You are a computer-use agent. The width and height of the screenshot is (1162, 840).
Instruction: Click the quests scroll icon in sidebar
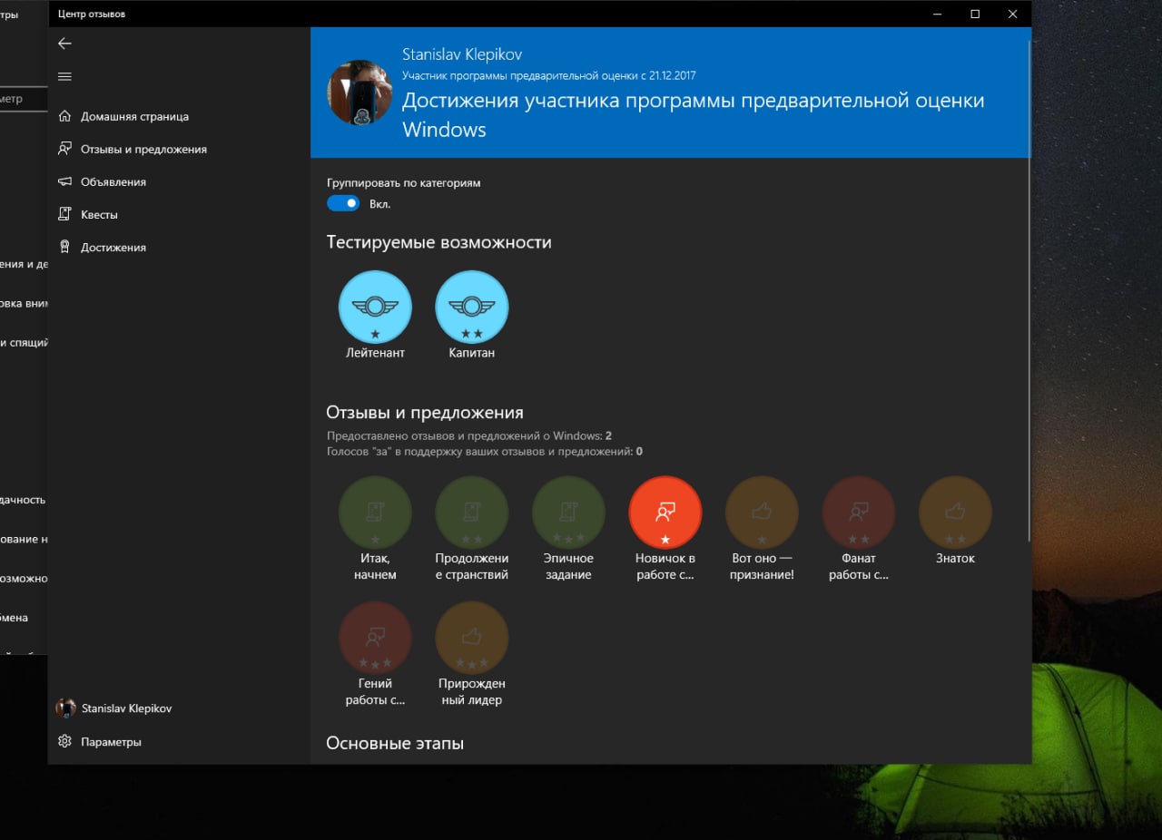point(64,214)
